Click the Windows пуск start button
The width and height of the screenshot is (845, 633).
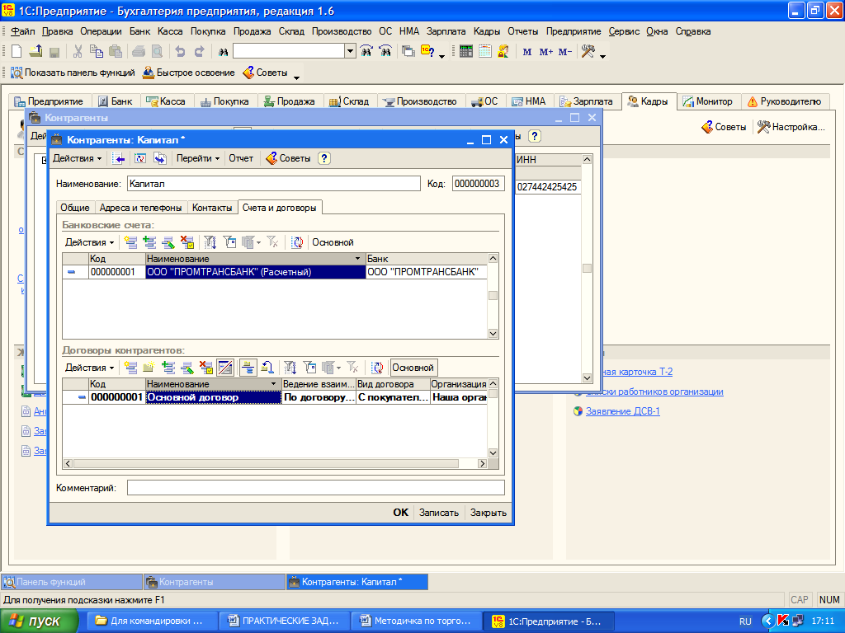(x=39, y=621)
